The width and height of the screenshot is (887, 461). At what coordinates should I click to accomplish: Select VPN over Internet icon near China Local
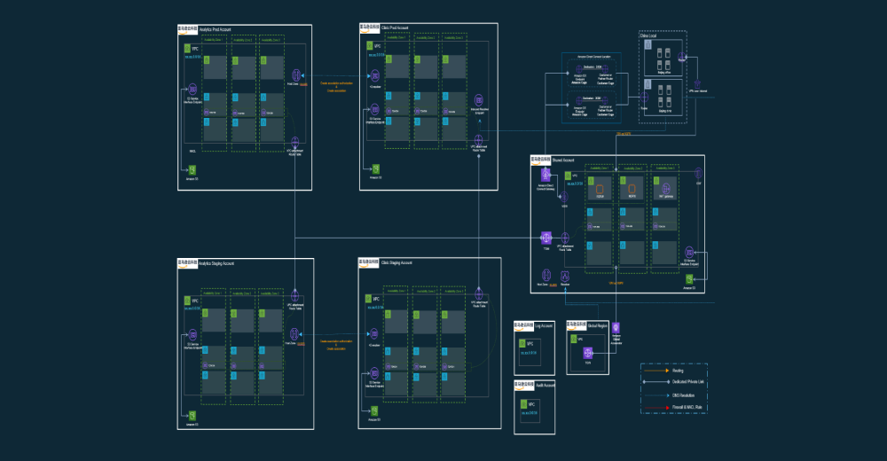point(697,83)
